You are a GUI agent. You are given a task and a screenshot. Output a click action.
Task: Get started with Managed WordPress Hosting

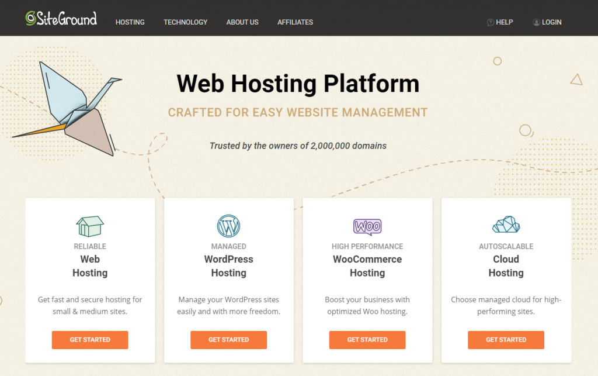click(x=228, y=340)
